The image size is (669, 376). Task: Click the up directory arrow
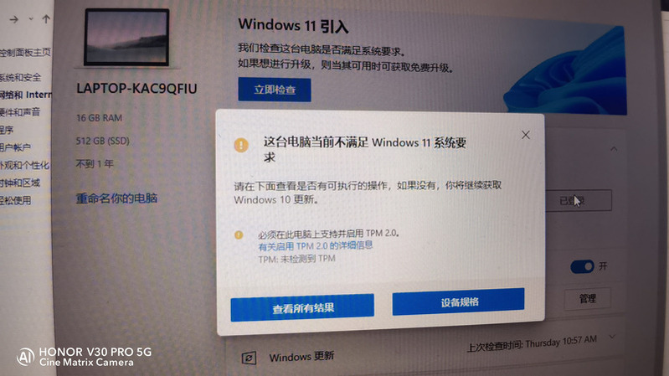coord(46,18)
